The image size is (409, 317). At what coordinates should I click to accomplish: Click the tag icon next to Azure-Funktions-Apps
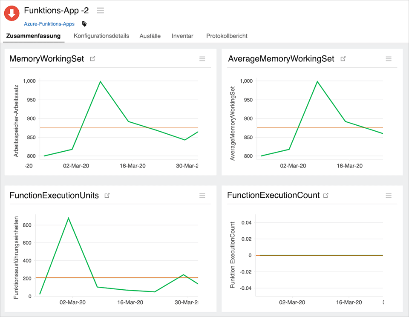click(84, 24)
